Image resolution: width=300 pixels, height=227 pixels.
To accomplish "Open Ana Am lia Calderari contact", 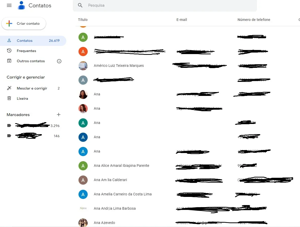I will click(110, 180).
